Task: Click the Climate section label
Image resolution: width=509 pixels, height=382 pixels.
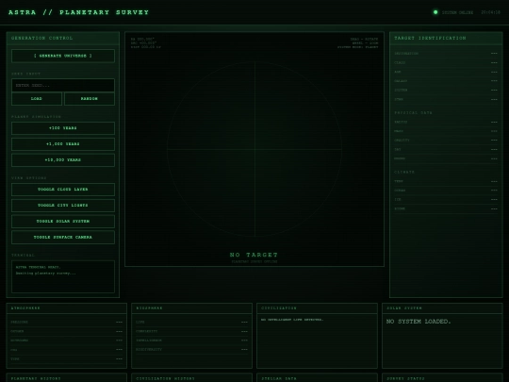Action: pyautogui.click(x=404, y=172)
